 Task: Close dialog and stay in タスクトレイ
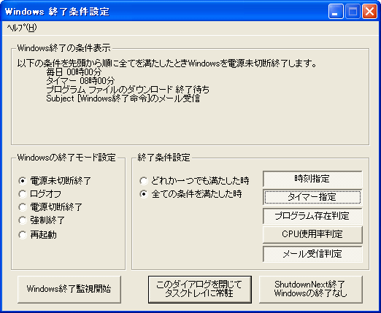tap(200, 289)
